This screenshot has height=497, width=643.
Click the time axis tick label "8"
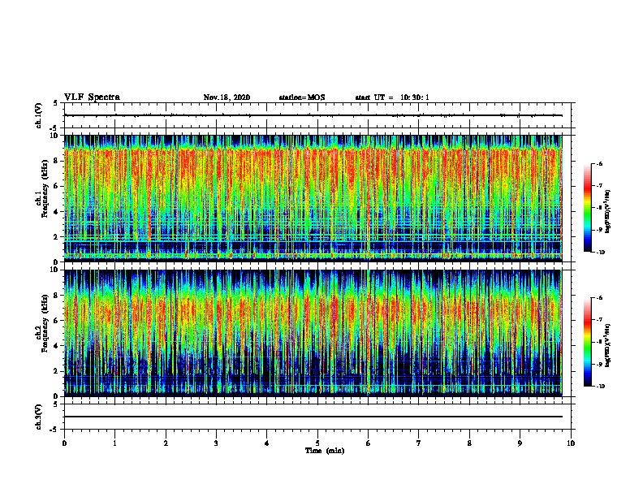[469, 443]
